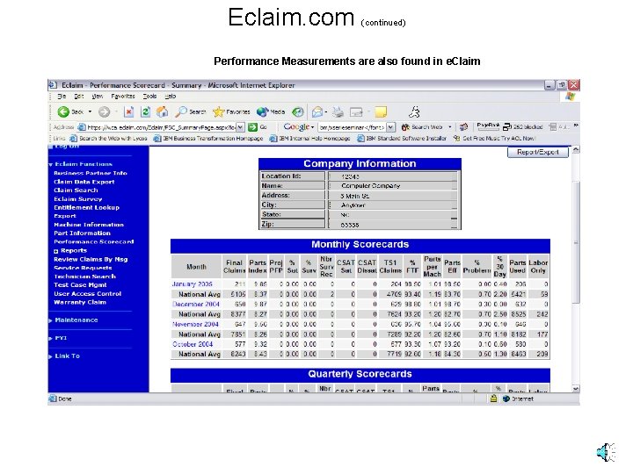Open the November 2004 scorecard link
This screenshot has height=474, width=633.
click(x=195, y=324)
